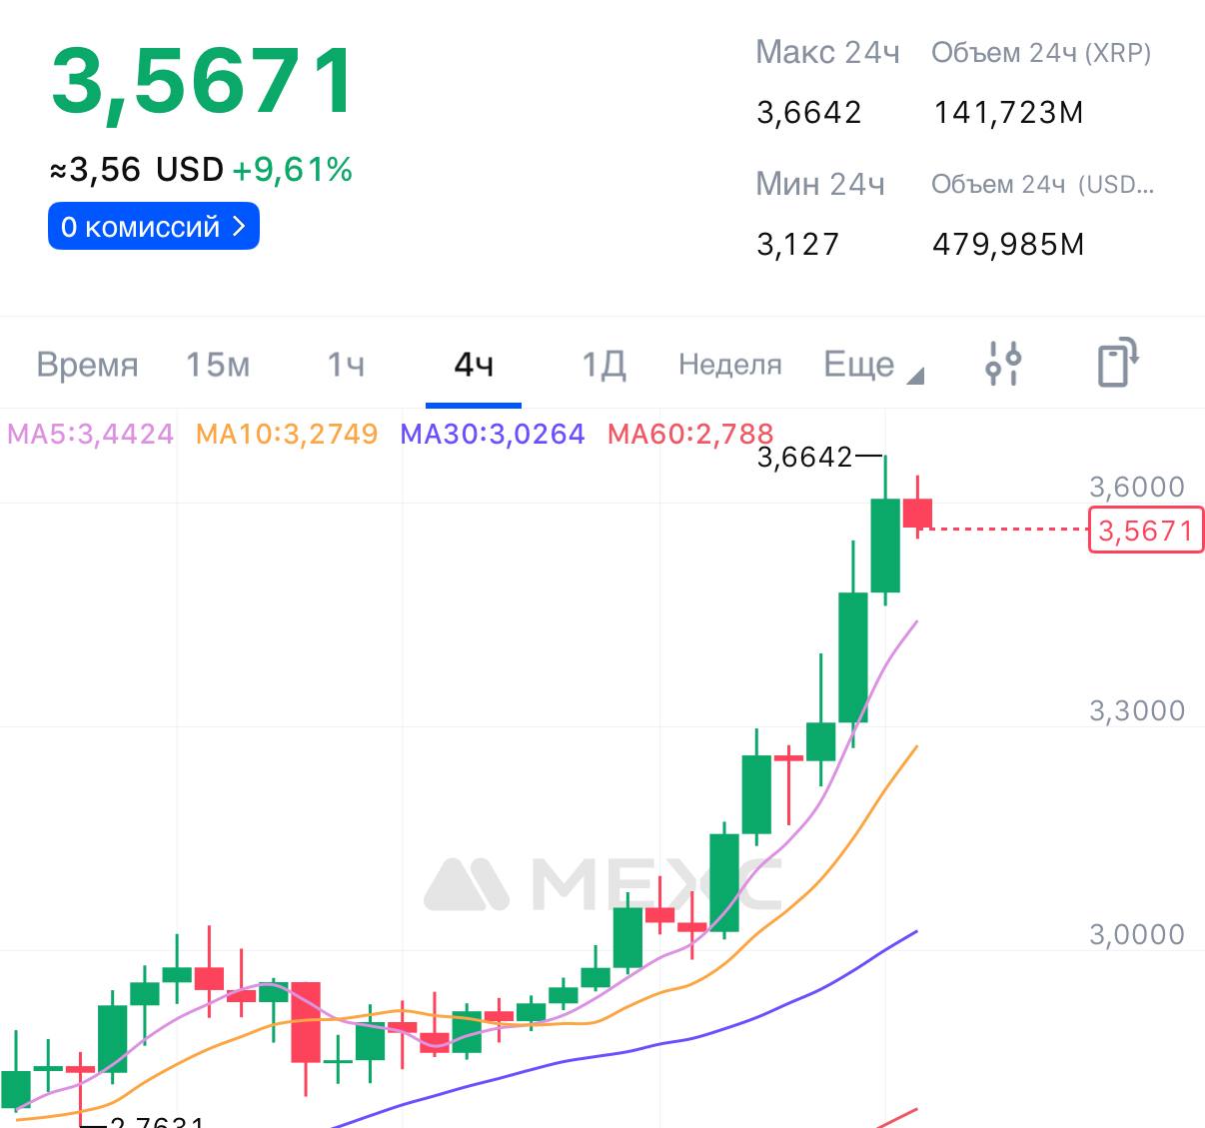Tap the +9,61% change value

(293, 170)
